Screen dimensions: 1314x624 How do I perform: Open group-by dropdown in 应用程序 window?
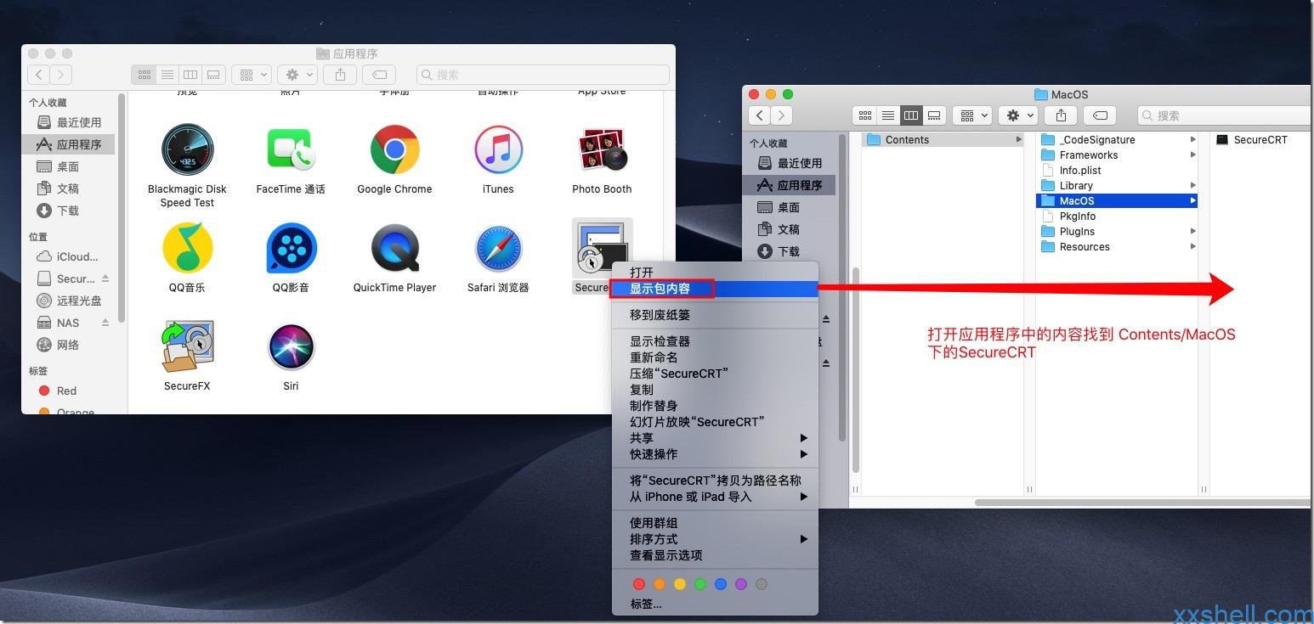pos(252,75)
